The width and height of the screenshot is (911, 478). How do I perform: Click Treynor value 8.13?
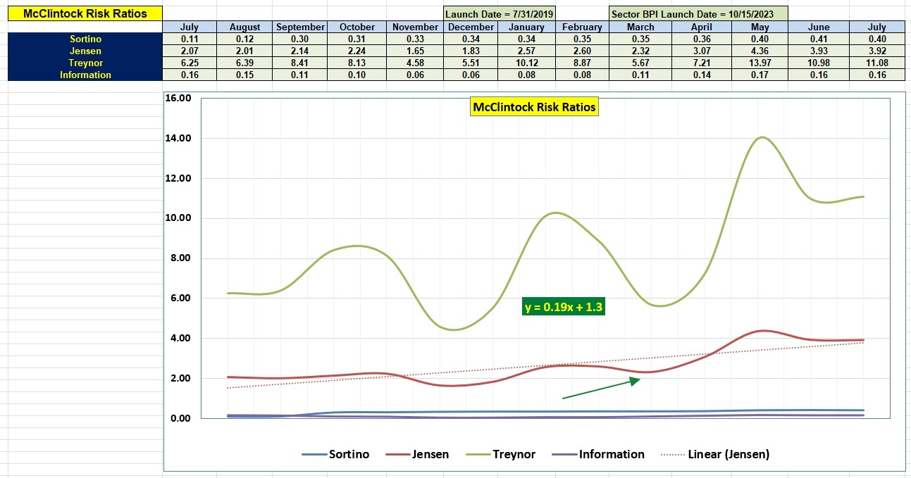(x=357, y=63)
